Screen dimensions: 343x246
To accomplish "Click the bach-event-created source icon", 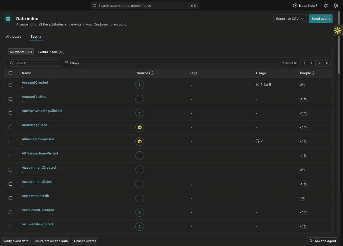I will pos(140,212).
